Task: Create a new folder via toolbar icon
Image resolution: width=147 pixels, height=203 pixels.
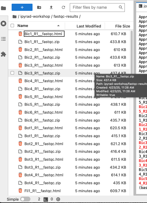Action: click(39, 7)
